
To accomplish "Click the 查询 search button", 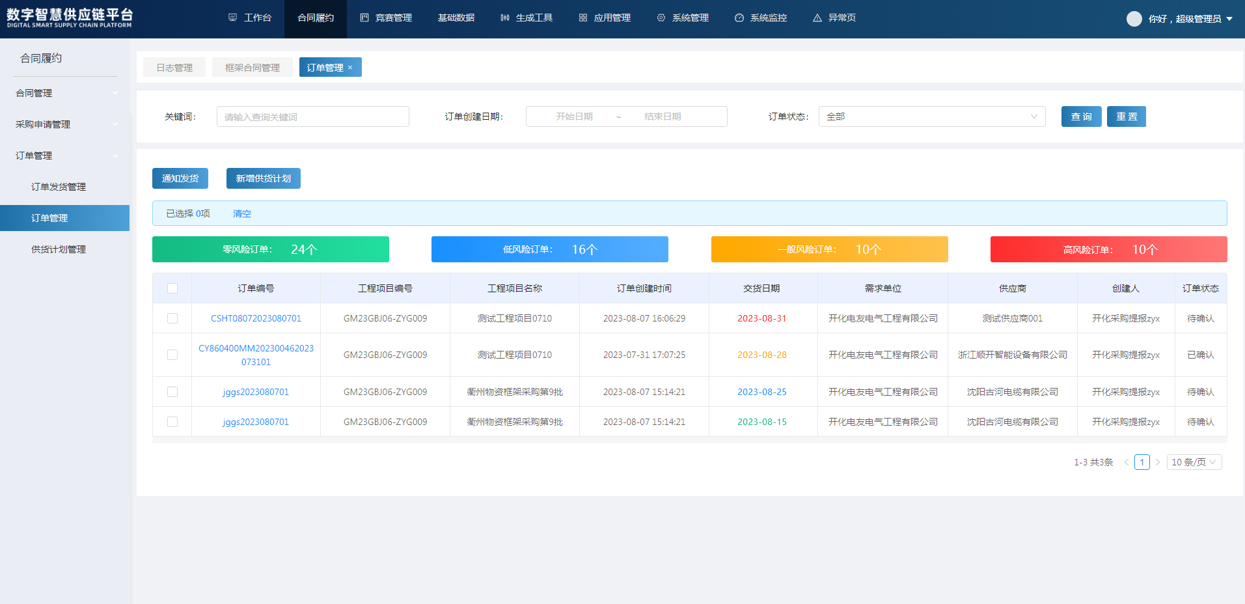I will click(x=1082, y=117).
